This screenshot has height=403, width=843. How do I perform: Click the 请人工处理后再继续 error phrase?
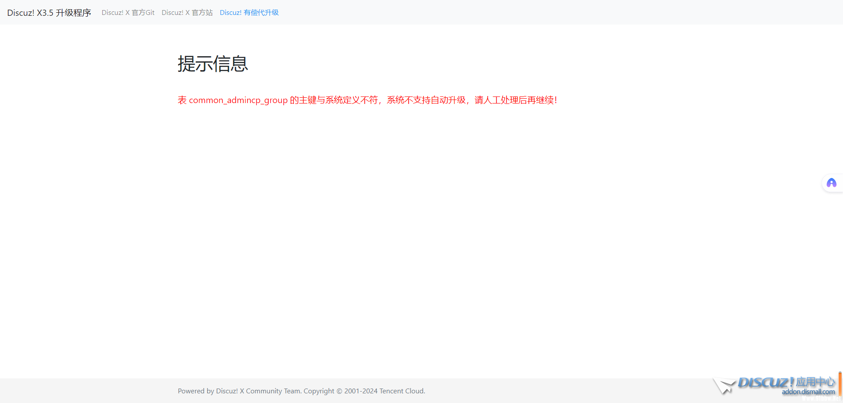click(x=514, y=100)
